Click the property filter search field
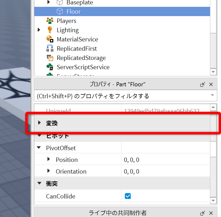This screenshot has height=217, width=221. 120,96
